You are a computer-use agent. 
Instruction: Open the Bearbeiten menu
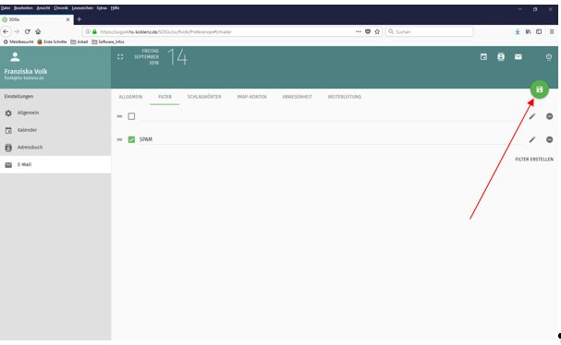point(24,8)
